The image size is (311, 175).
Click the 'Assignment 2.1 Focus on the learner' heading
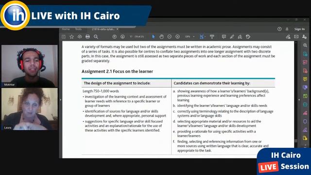tap(117, 71)
